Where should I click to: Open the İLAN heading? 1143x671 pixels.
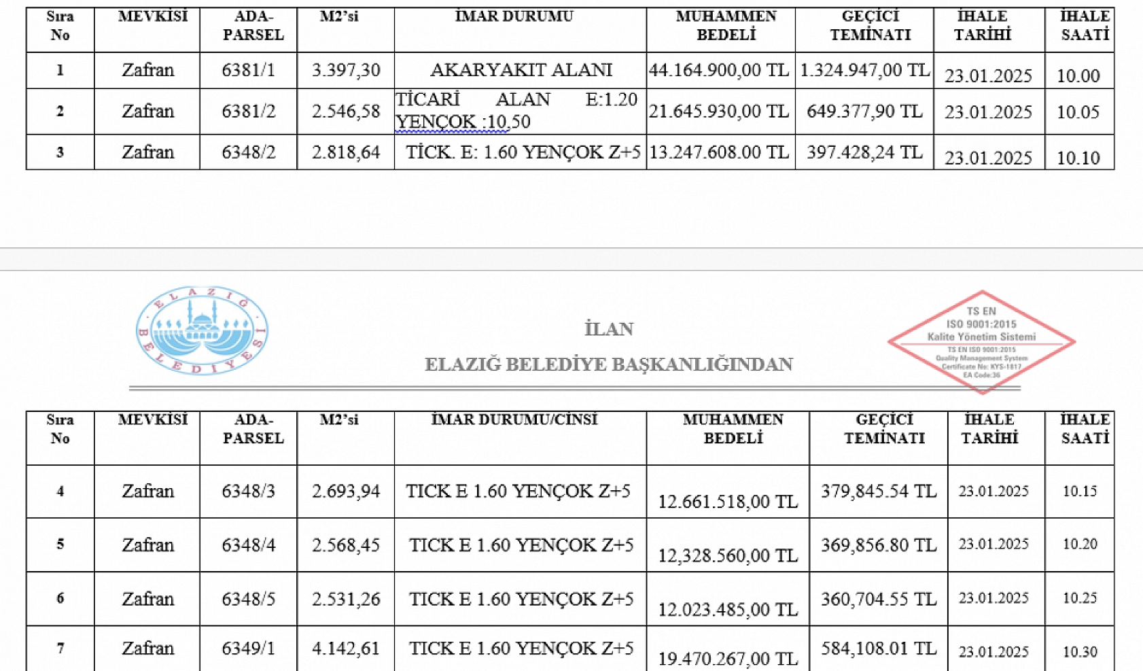pos(610,328)
